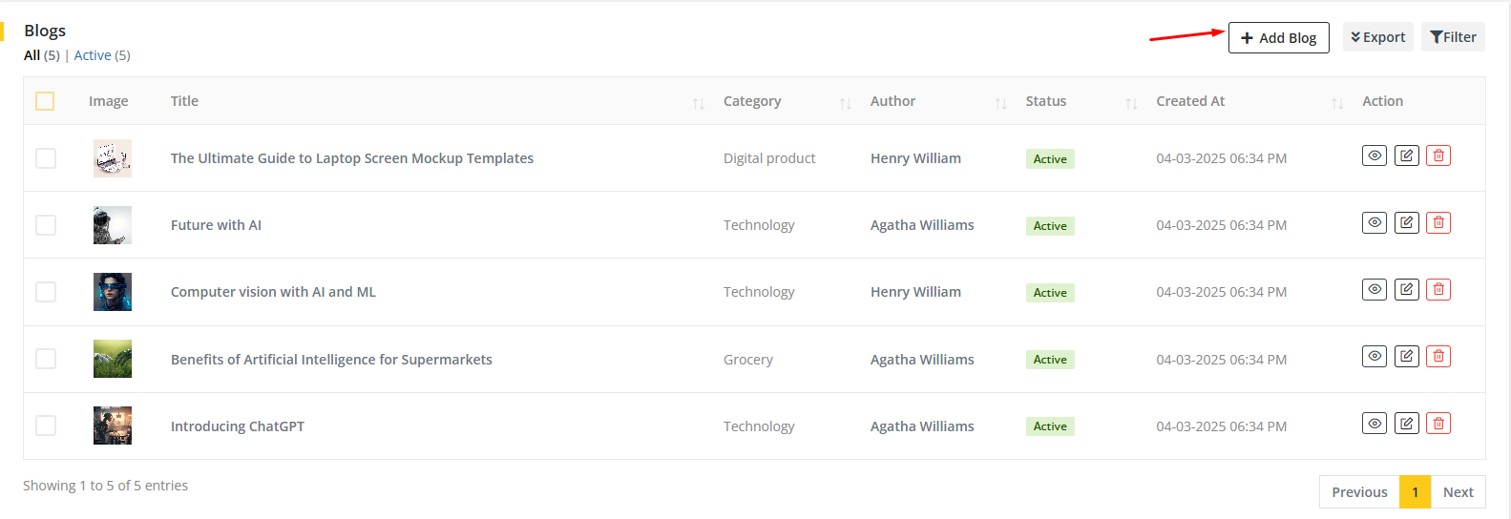Image resolution: width=1511 pixels, height=519 pixels.
Task: Select the All (5) blogs tab
Action: pyautogui.click(x=41, y=55)
